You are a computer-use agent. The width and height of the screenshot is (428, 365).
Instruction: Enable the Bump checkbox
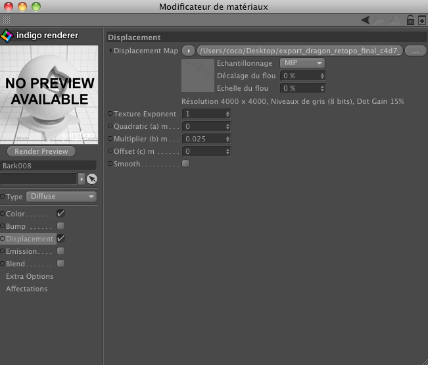point(60,226)
